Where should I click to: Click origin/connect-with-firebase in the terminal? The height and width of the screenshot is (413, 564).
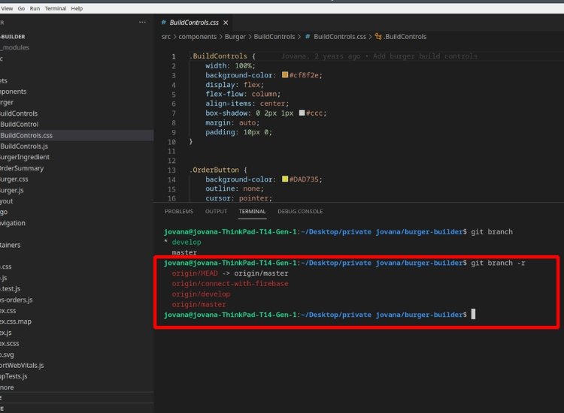pyautogui.click(x=230, y=284)
